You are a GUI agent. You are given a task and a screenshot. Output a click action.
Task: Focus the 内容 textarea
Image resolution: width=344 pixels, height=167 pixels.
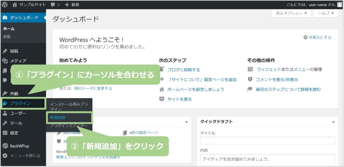pos(268,161)
